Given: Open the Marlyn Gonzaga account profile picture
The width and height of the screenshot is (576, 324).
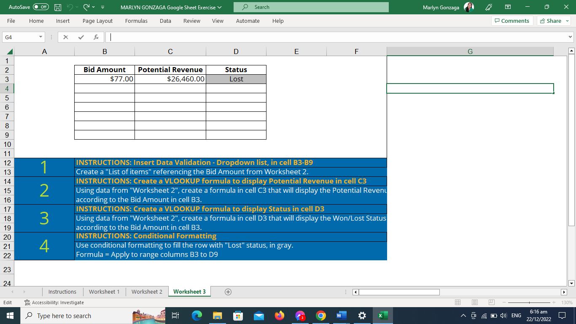Looking at the screenshot, I should [469, 7].
